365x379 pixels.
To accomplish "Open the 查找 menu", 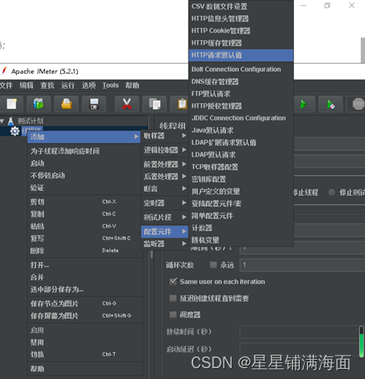I will pyautogui.click(x=47, y=85).
